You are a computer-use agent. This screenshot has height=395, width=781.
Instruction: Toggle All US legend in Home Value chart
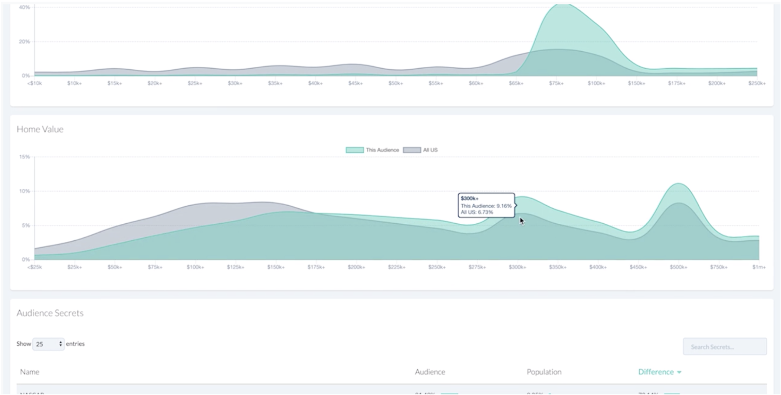(430, 150)
